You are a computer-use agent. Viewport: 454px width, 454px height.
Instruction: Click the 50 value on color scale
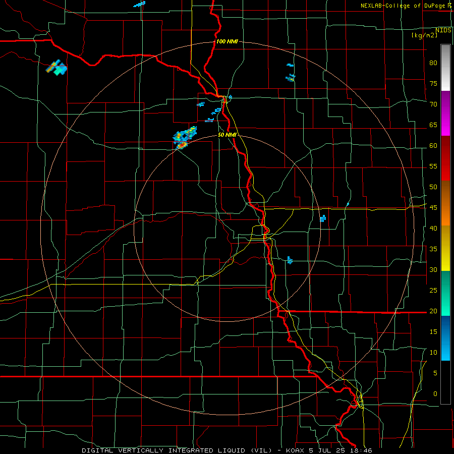433,187
